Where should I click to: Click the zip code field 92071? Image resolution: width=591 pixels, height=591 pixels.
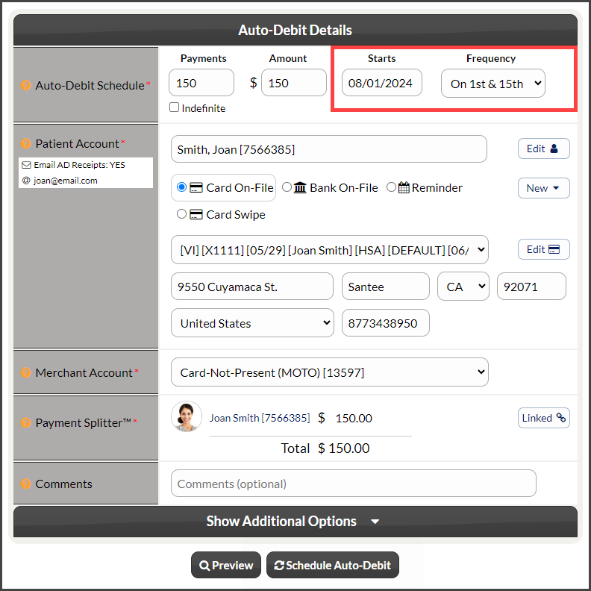[x=531, y=287]
